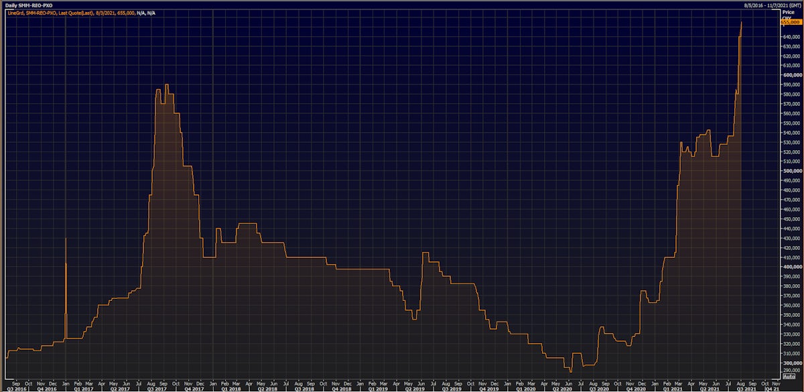This screenshot has height=392, width=804.
Task: Click the Q1 2020 time axis label
Action: coord(526,388)
